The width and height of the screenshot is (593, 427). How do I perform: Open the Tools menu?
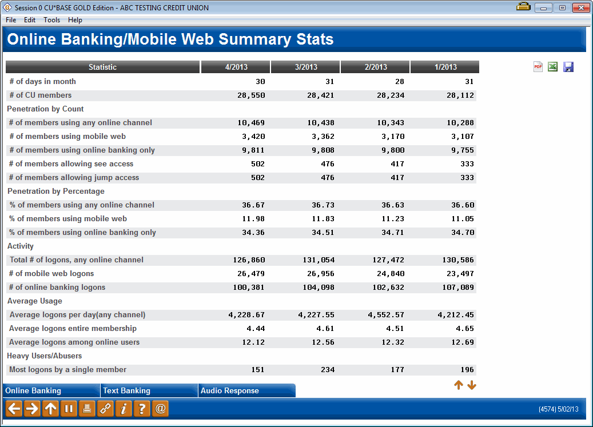[51, 19]
